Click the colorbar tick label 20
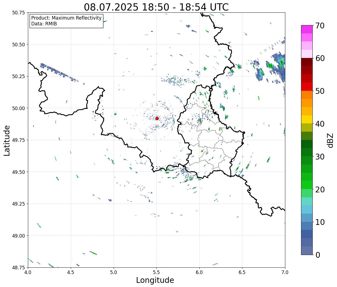Screen dimensions: 337x287 320,189
